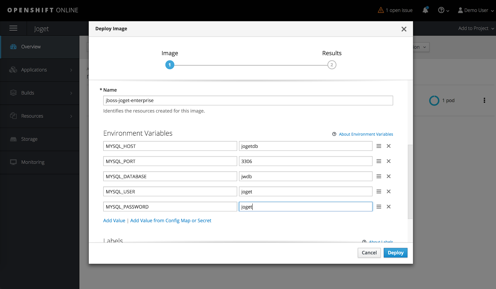Click Add Value from Config Map or Secret
The width and height of the screenshot is (496, 289).
[x=171, y=221]
